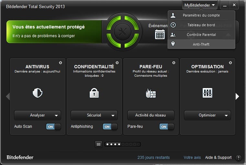Click the Événements label
The width and height of the screenshot is (246, 165).
point(158,26)
